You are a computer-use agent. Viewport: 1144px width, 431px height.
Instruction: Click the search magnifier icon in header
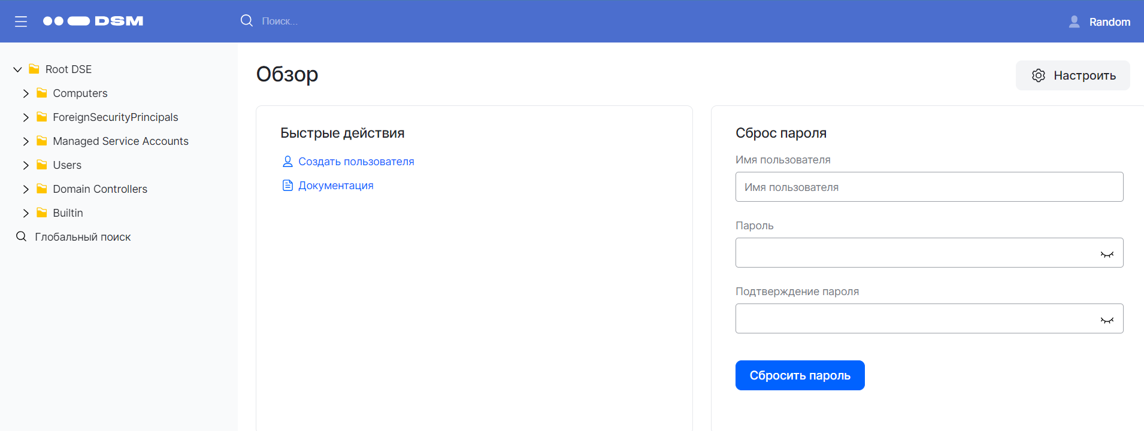[x=246, y=21]
